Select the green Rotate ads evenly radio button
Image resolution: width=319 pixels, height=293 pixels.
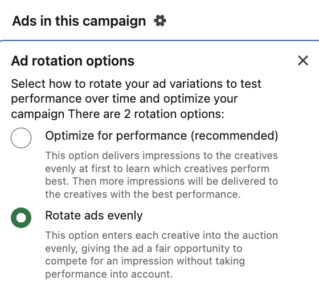click(21, 218)
